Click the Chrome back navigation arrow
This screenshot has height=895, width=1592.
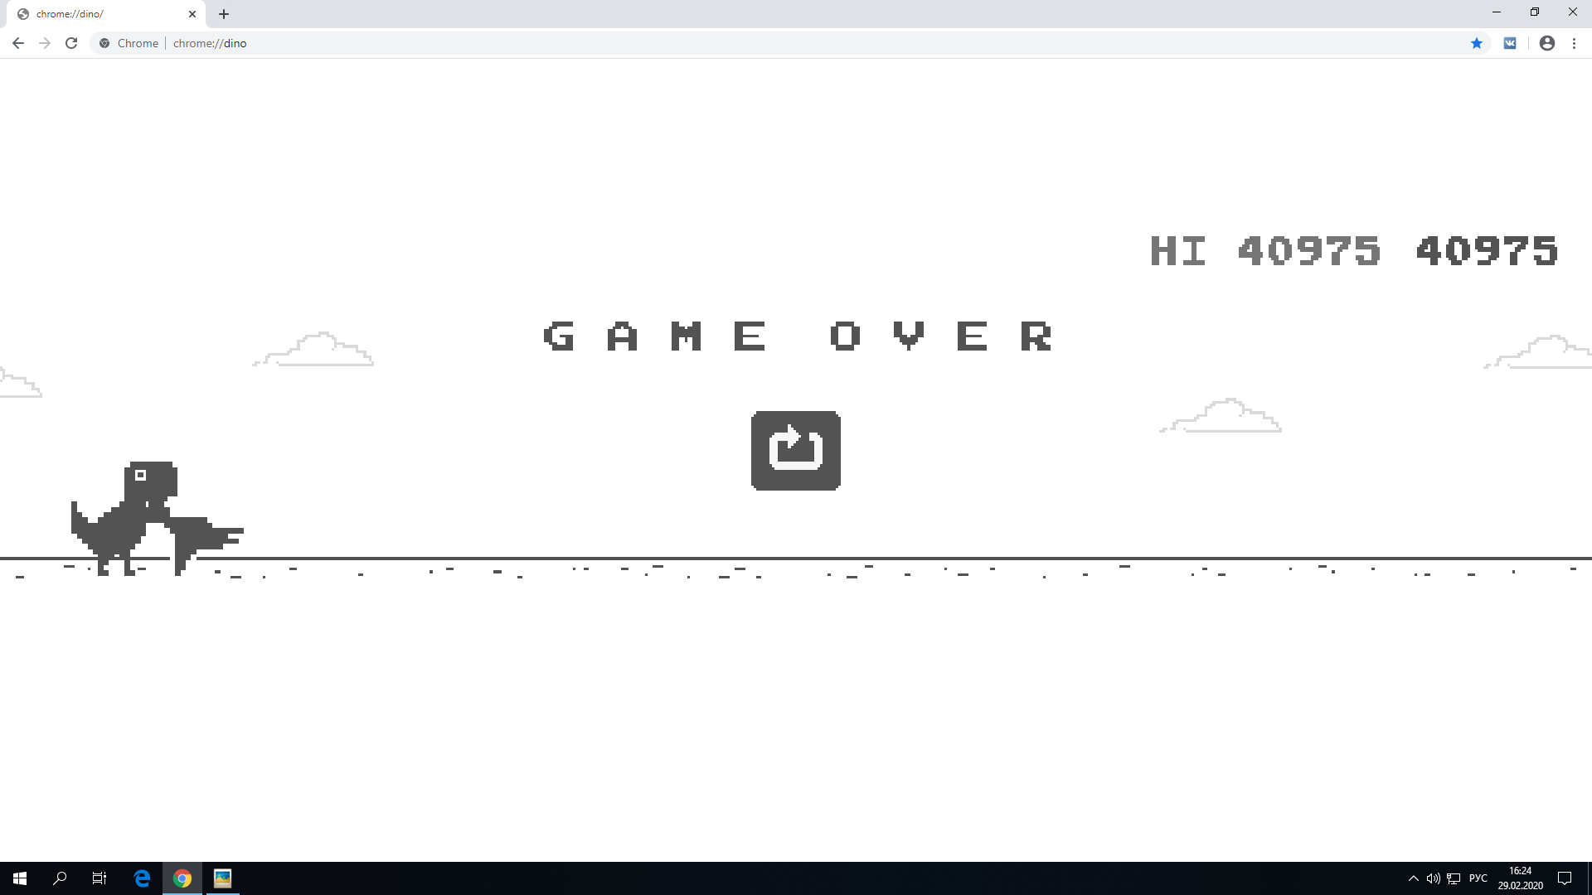(x=17, y=42)
